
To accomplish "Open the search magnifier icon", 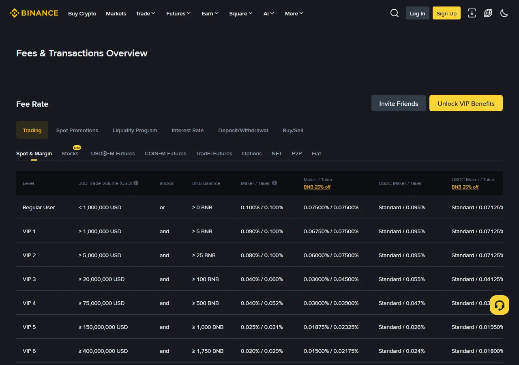I will pos(395,13).
